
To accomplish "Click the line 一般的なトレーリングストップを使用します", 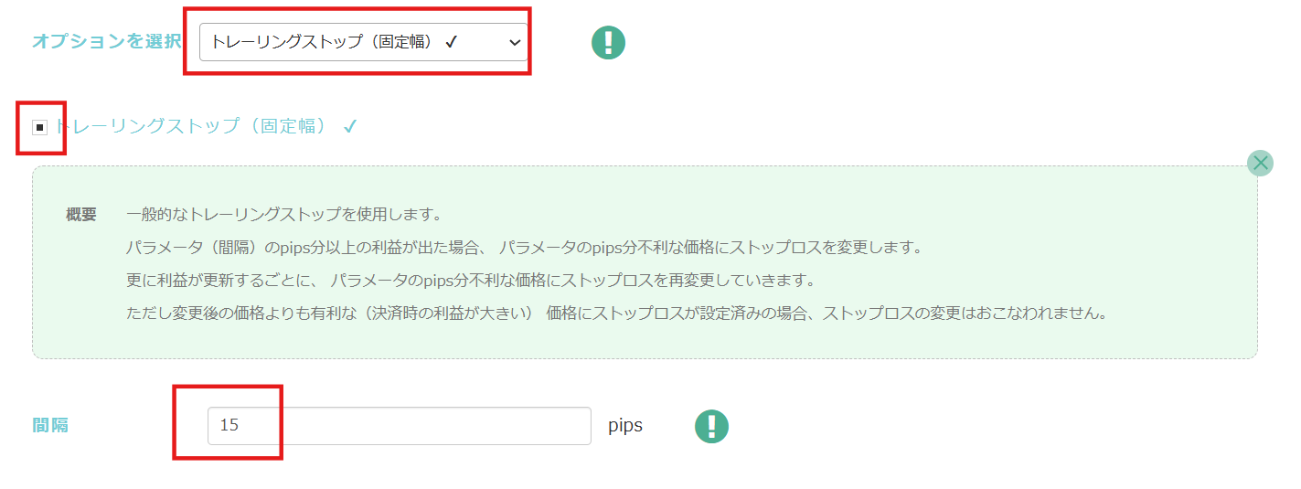I will [x=284, y=216].
